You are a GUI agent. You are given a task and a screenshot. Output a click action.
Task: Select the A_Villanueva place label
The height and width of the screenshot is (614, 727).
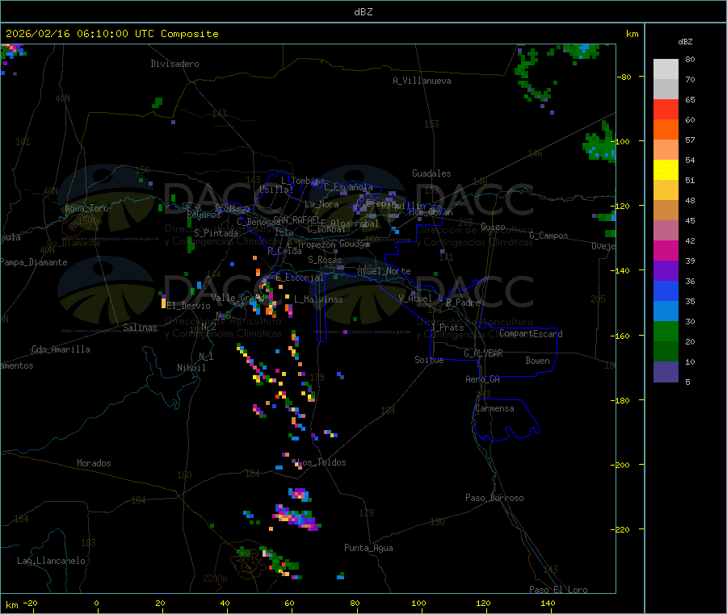[x=422, y=81]
